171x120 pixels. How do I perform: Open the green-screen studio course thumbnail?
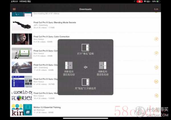22,53
